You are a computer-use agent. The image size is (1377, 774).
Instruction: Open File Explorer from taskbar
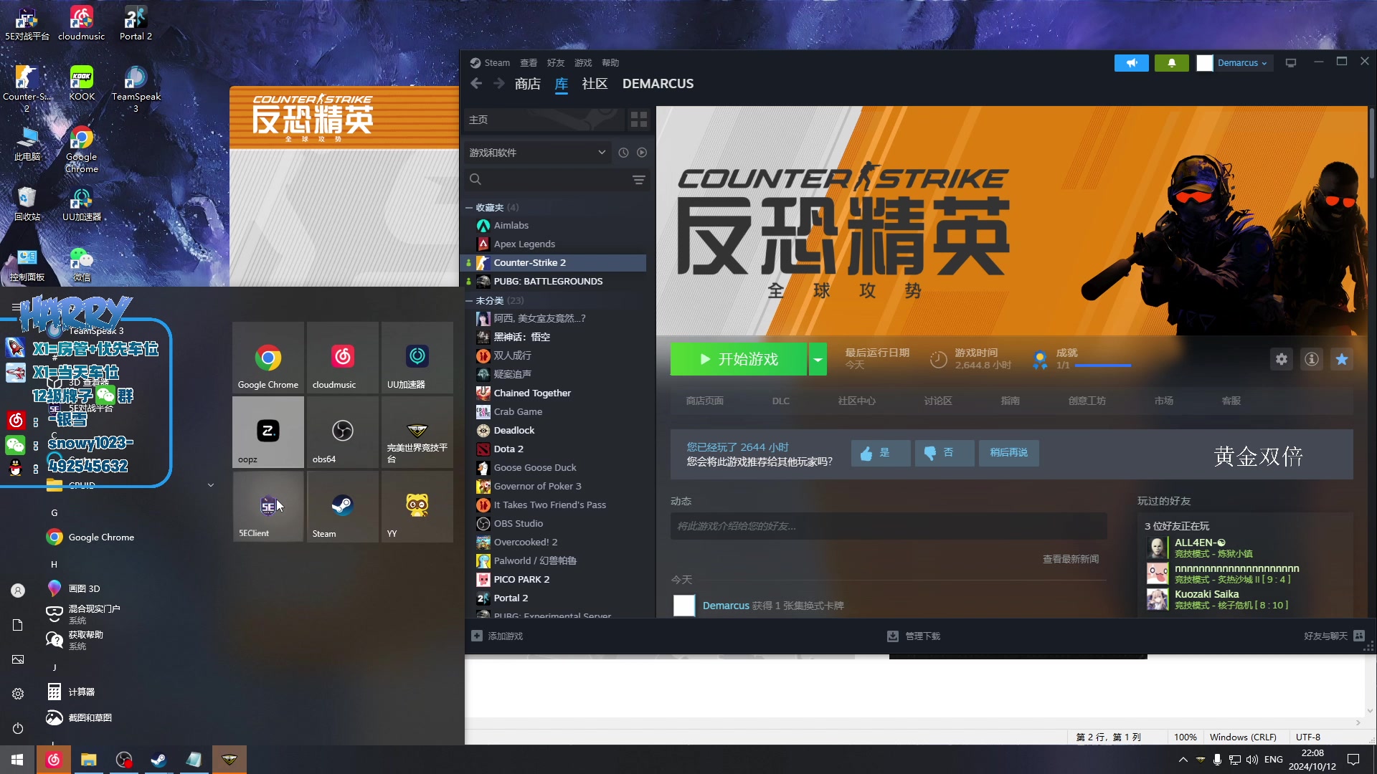[x=89, y=760]
